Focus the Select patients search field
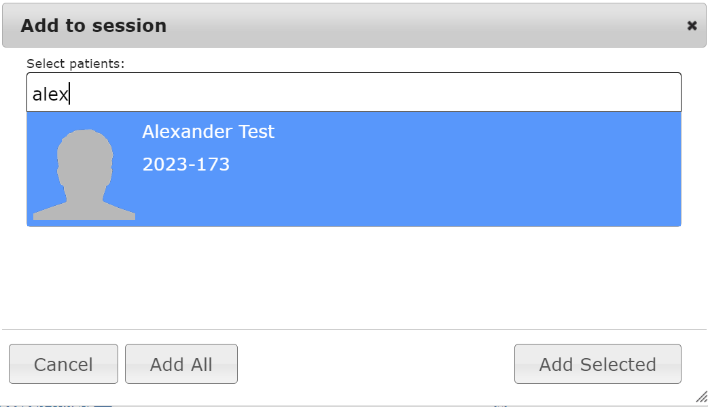Screen dimensions: 708x407 pyautogui.click(x=353, y=93)
